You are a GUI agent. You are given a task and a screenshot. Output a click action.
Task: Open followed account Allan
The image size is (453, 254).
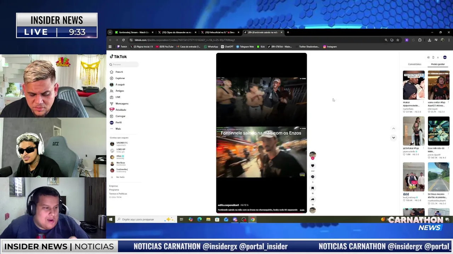click(x=117, y=157)
